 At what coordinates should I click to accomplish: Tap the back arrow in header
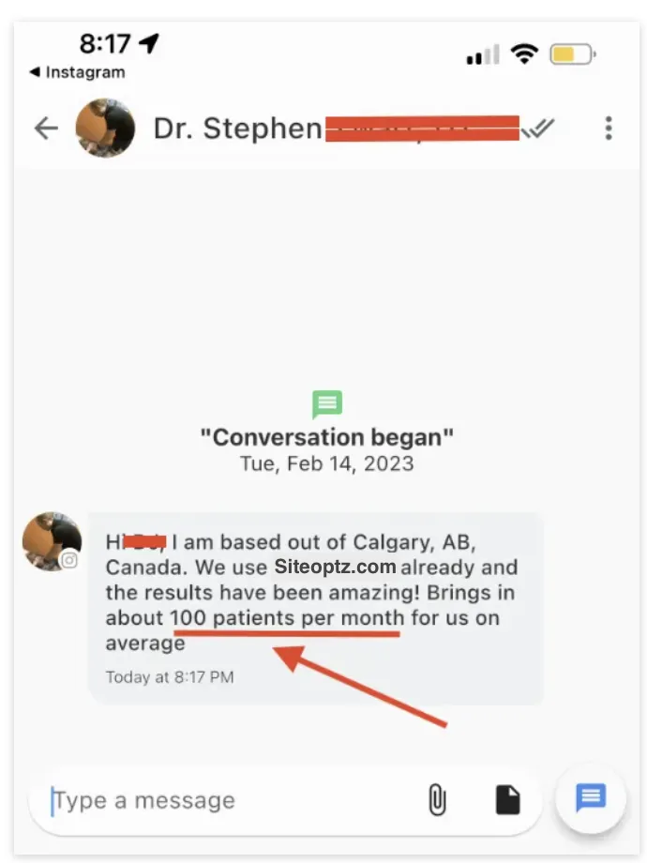46,129
